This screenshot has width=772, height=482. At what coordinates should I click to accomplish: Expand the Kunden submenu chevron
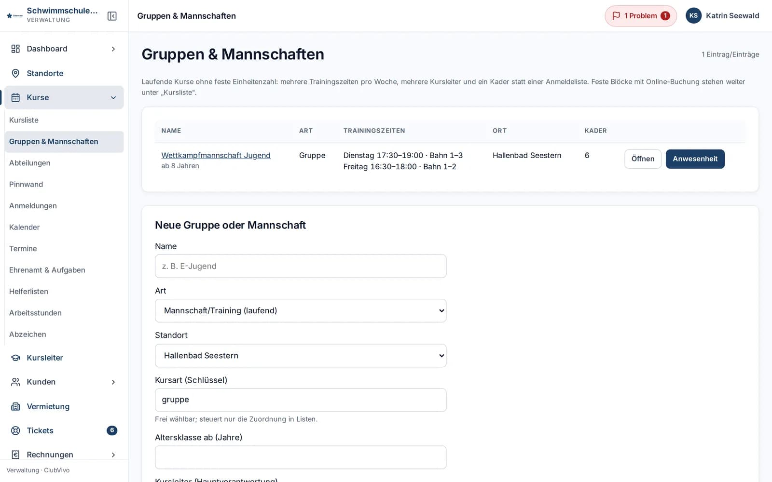pos(113,382)
